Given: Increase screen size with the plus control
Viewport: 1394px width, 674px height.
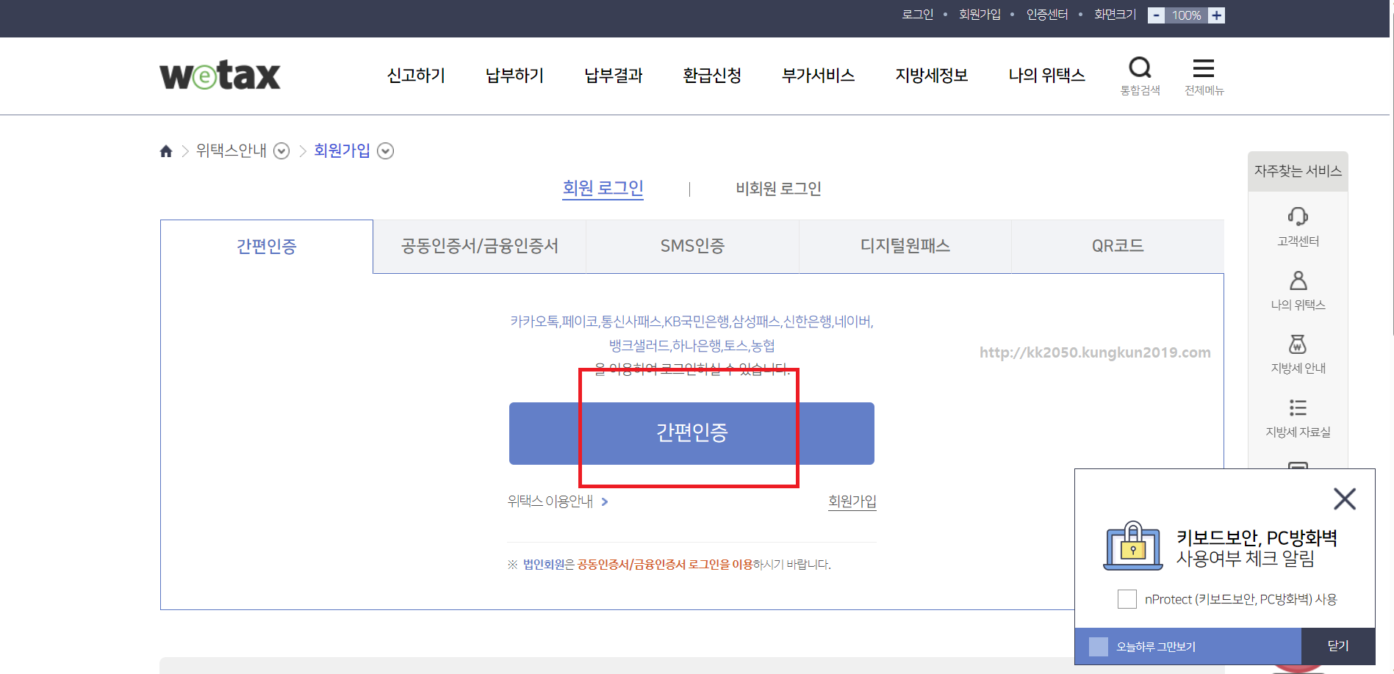Looking at the screenshot, I should point(1216,15).
